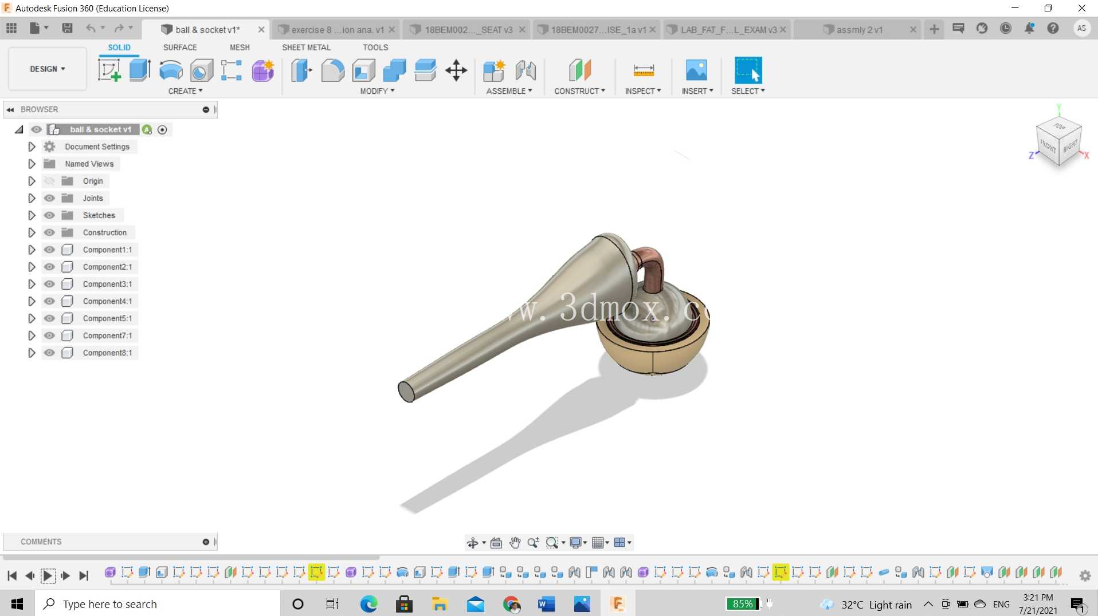Click the Undo arrow
The width and height of the screenshot is (1098, 616).
91,28
